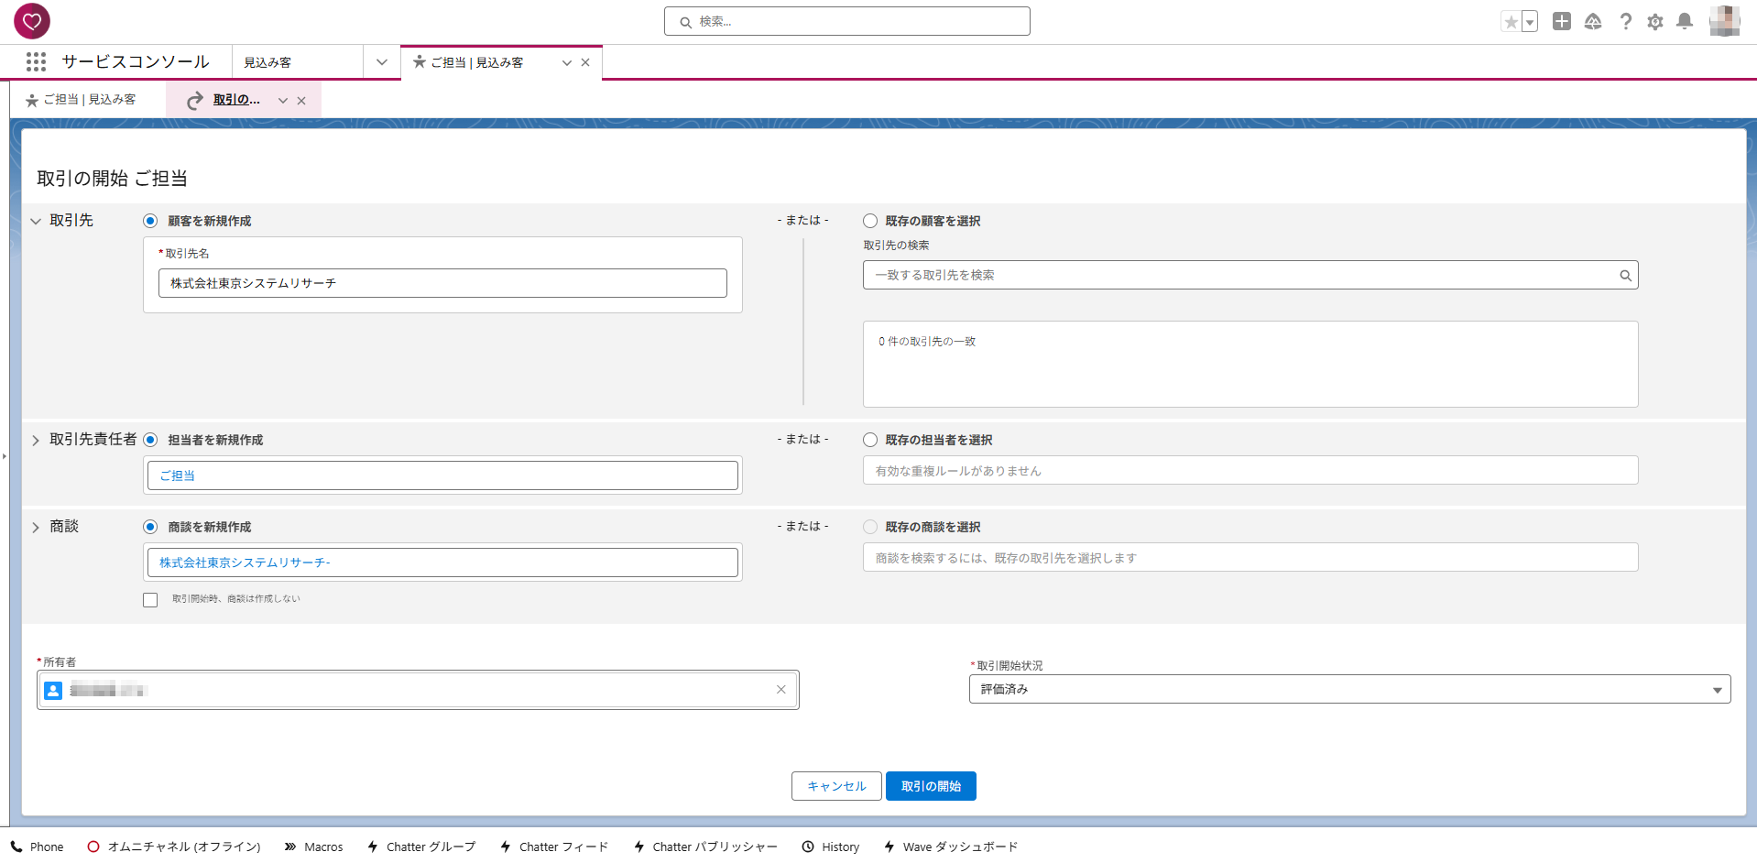Clear the owner field with X icon
1757x863 pixels.
(x=780, y=690)
